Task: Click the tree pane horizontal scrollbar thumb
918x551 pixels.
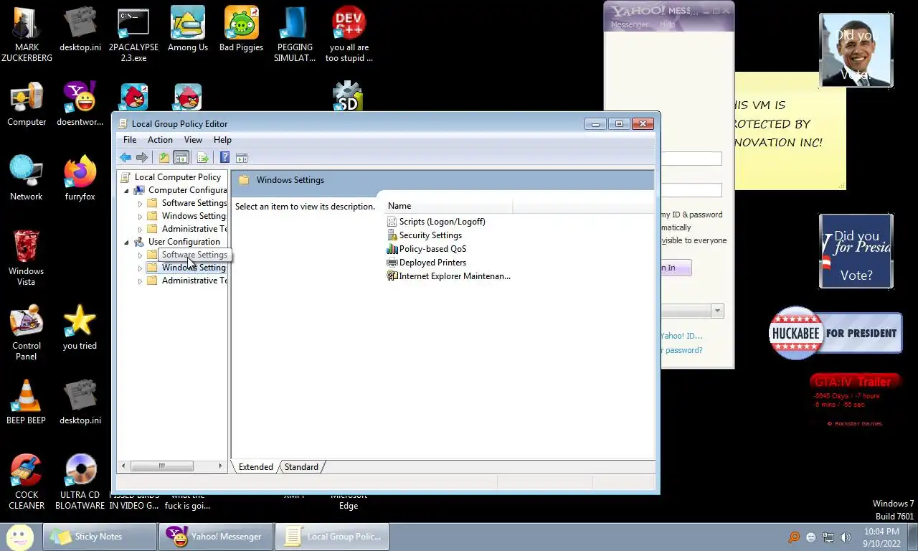Action: point(162,466)
